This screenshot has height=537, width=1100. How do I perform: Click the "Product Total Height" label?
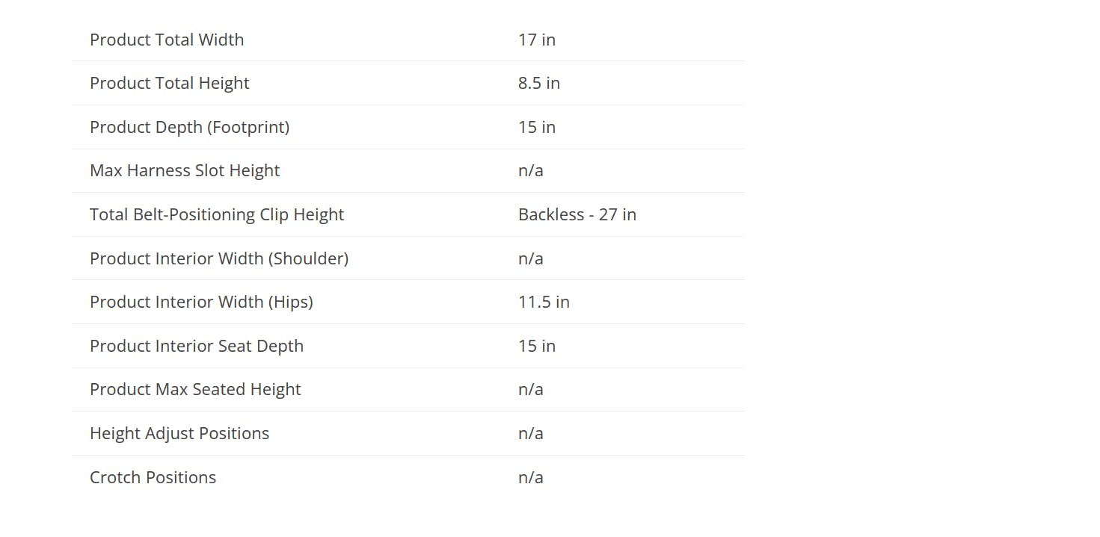coord(170,83)
